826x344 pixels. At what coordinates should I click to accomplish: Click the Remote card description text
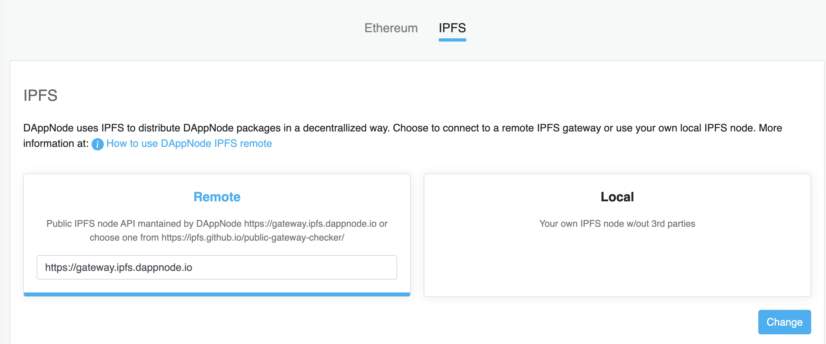coord(217,230)
